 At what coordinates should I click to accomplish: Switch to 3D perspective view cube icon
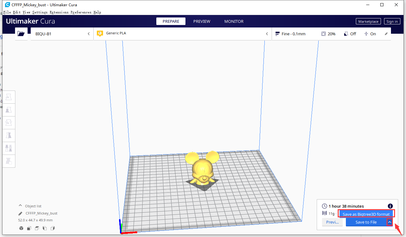coord(21,228)
